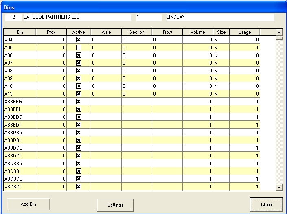Viewport: 287px width, 214px height.
Task: Uncheck the Active checkbox for bin A04
Action: 79,40
